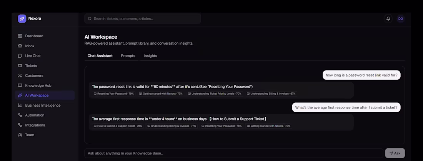Select the Chat Assistant tab
The image size is (423, 161).
click(100, 55)
